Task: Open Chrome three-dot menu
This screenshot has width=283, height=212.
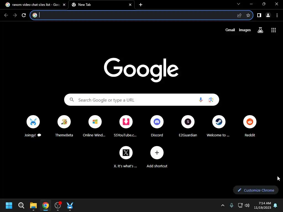Action: click(x=277, y=15)
